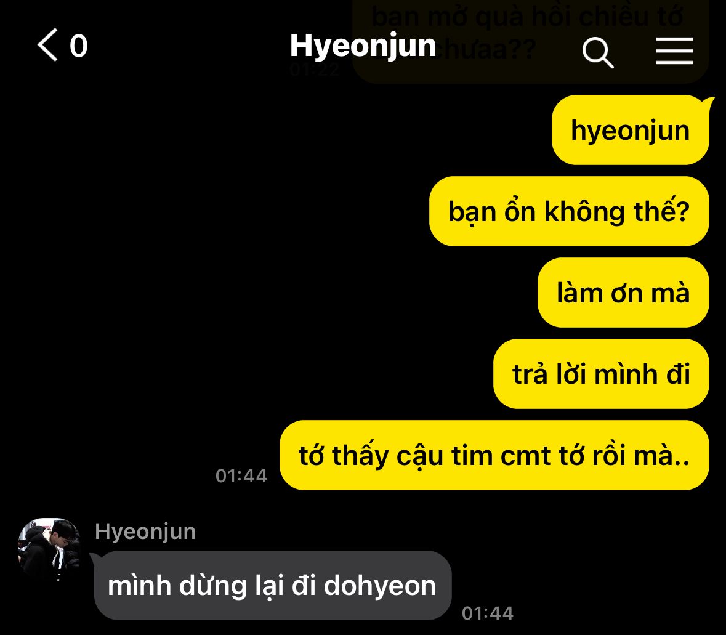This screenshot has height=635, width=726.
Task: Tap the empty chat background left of yellow bubbles
Action: click(x=139, y=278)
